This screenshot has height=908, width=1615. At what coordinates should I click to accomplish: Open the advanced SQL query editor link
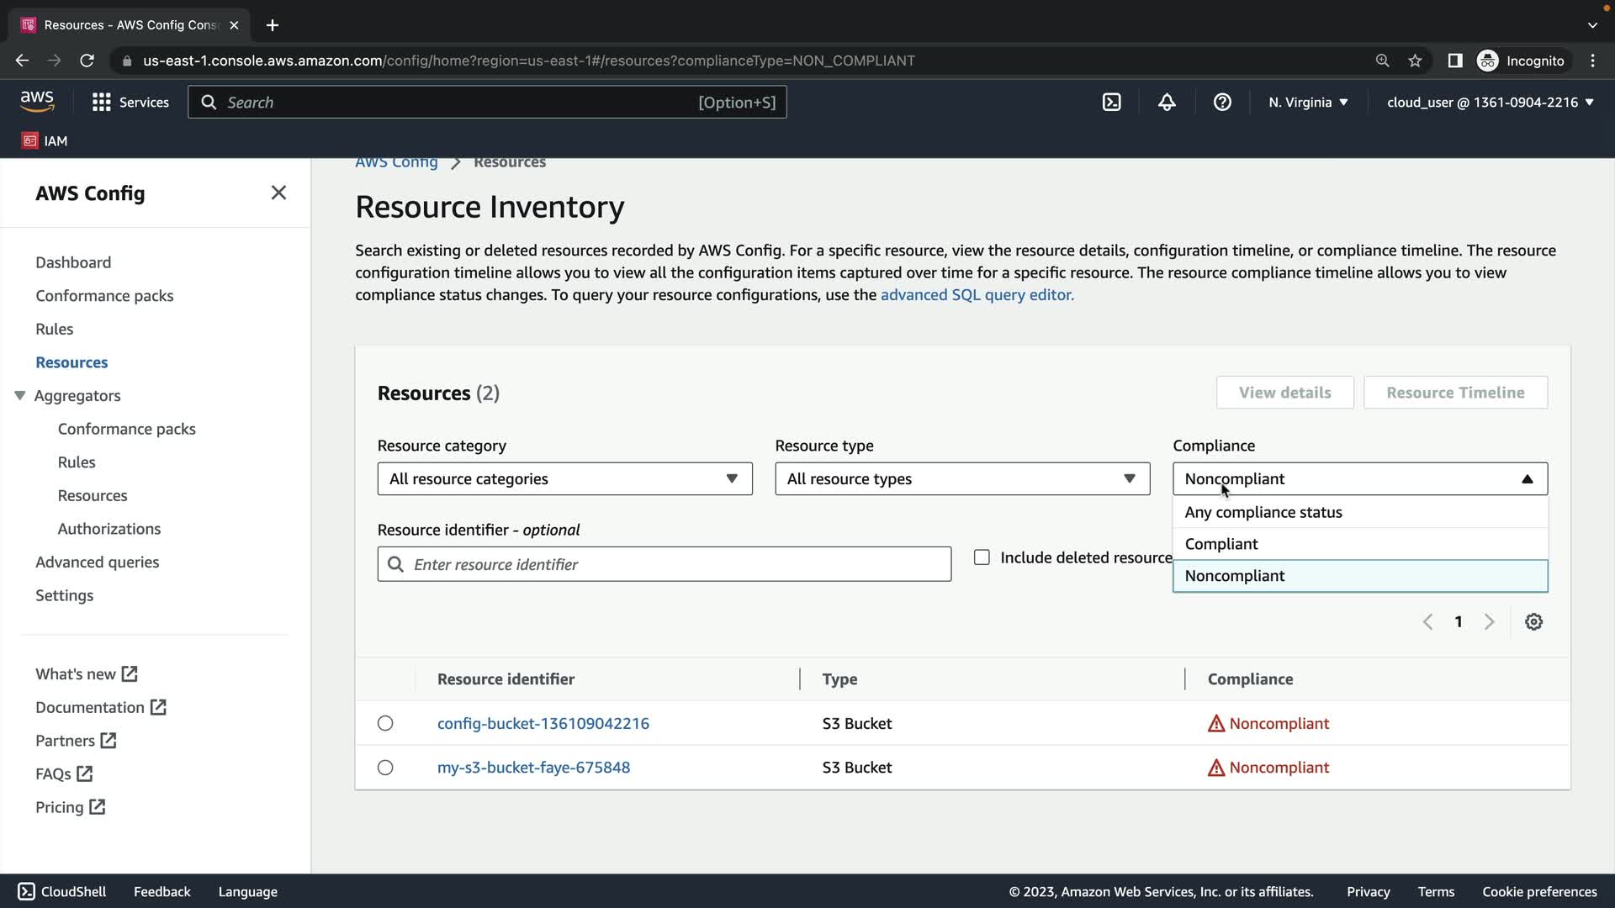tap(977, 295)
